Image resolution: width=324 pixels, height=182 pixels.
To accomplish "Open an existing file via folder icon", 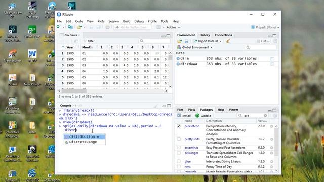I will [x=79, y=27].
